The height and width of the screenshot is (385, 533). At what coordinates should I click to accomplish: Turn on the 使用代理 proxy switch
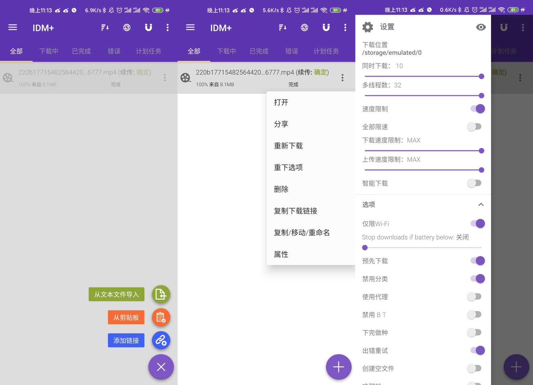pyautogui.click(x=474, y=296)
